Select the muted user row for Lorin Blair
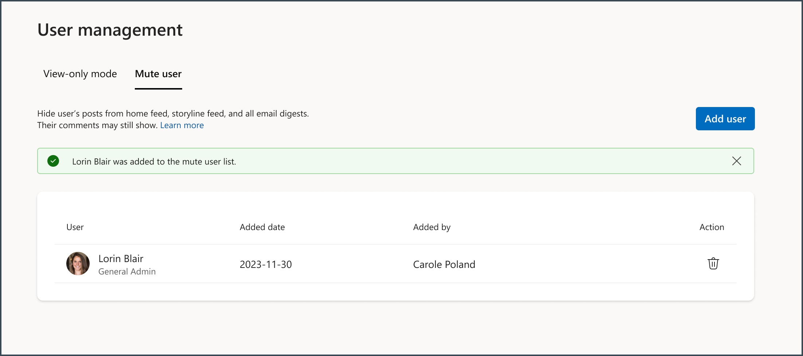The height and width of the screenshot is (356, 803). coord(364,264)
